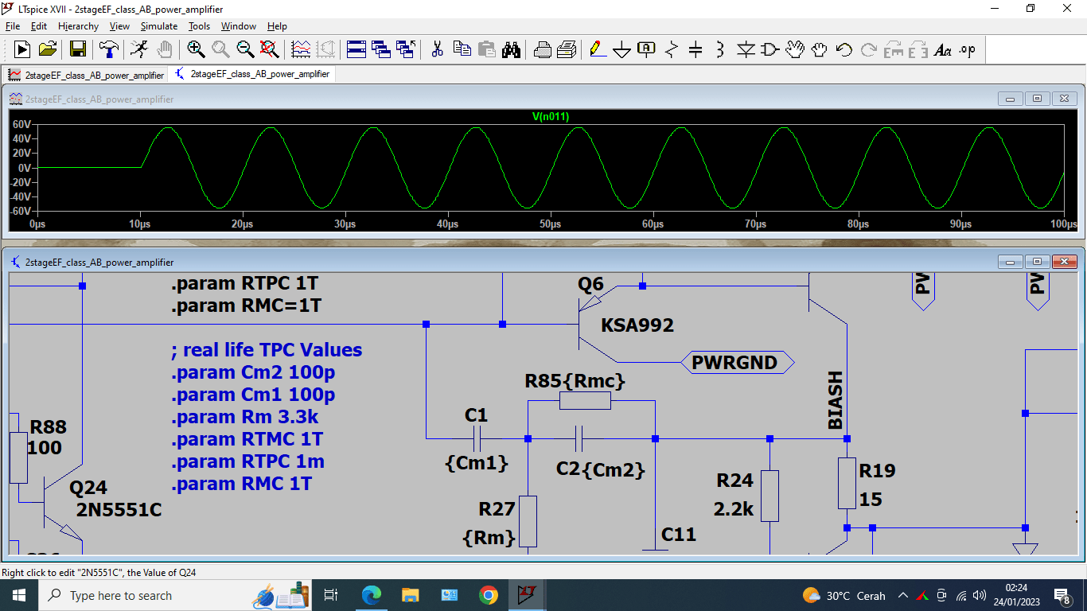Open Control Panel with the hammer icon
Screen dimensions: 1087x611
(x=108, y=49)
